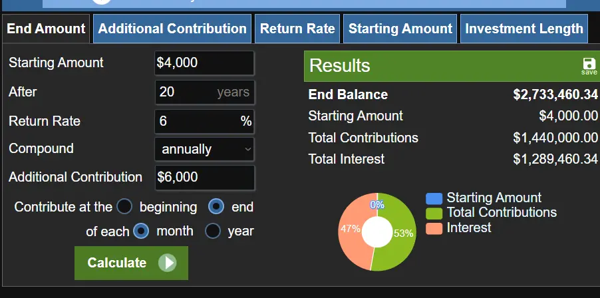Open the Compound frequency dropdown

[x=204, y=149]
